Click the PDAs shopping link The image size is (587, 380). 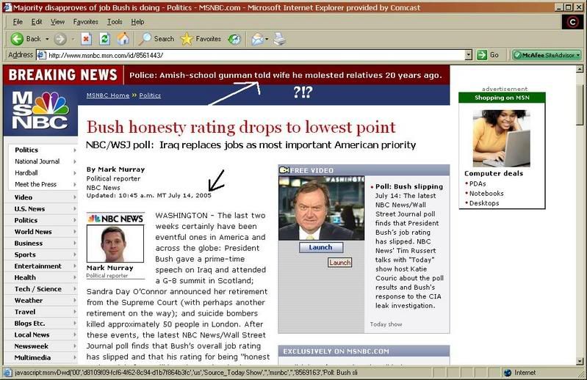pos(478,184)
